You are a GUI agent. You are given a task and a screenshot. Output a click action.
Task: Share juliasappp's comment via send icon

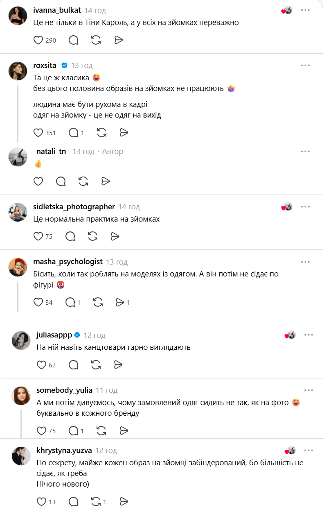coord(119,365)
